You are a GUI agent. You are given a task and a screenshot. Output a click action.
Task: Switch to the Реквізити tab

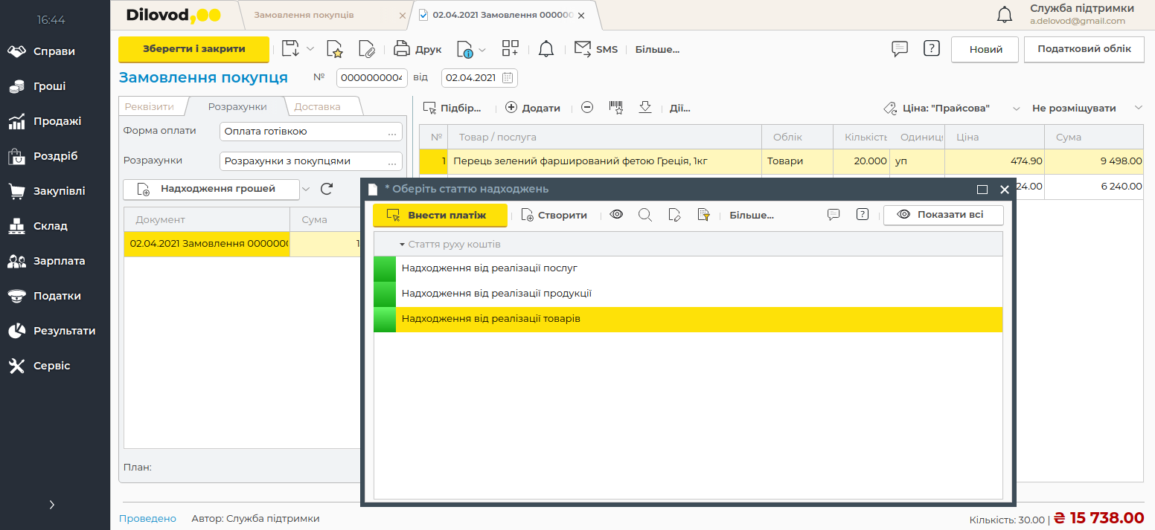150,106
